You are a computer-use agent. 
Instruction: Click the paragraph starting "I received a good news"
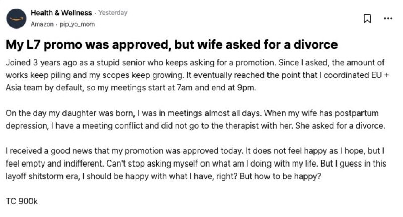[196, 164]
